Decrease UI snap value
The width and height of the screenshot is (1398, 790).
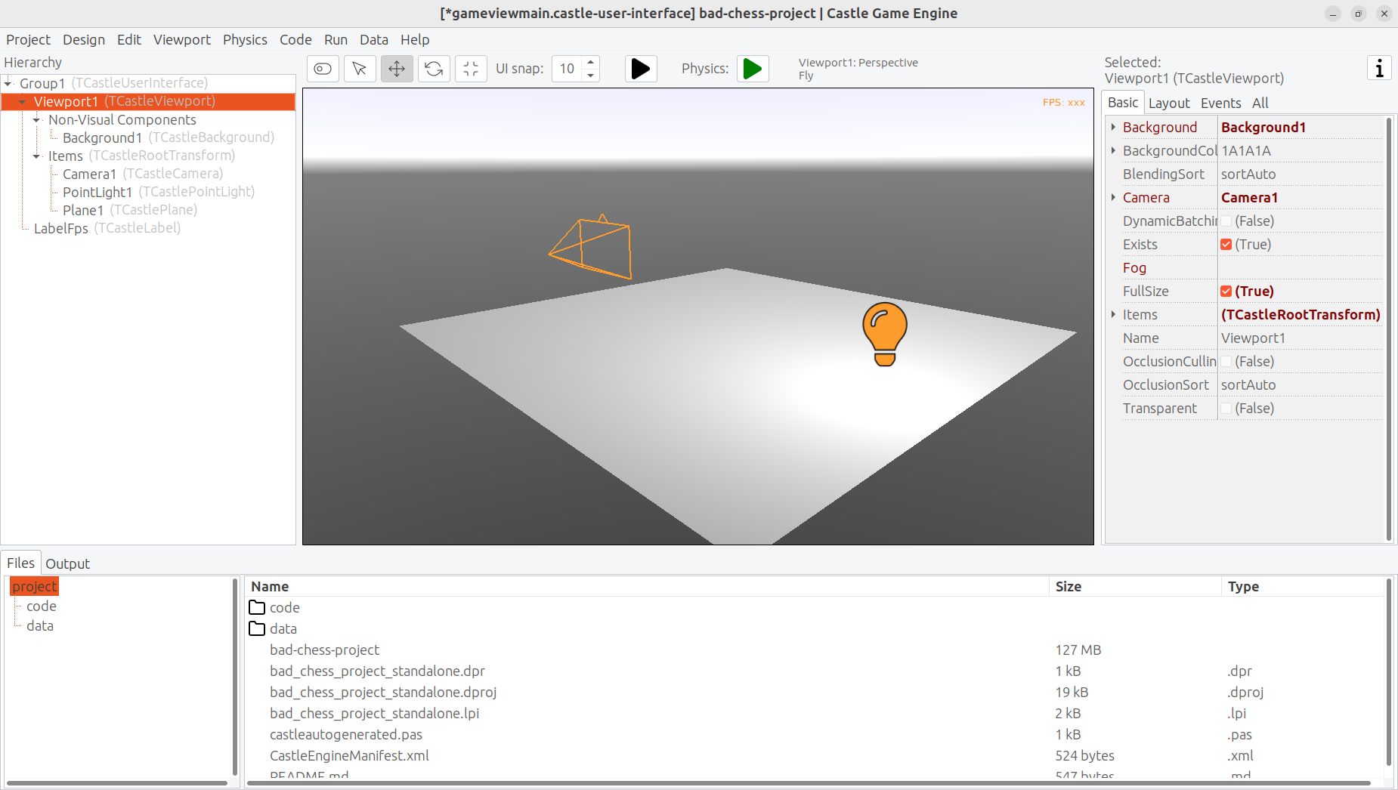(x=591, y=76)
